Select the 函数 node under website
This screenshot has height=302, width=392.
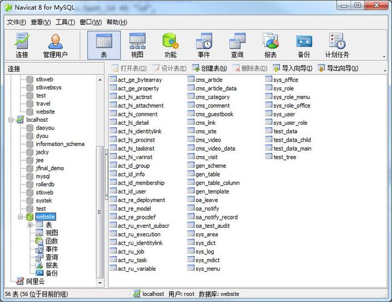click(52, 241)
